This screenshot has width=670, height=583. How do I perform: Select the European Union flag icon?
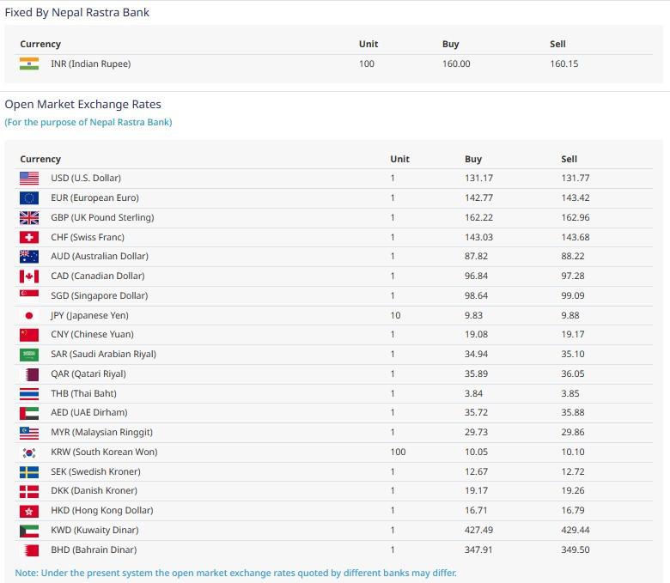[x=29, y=198]
